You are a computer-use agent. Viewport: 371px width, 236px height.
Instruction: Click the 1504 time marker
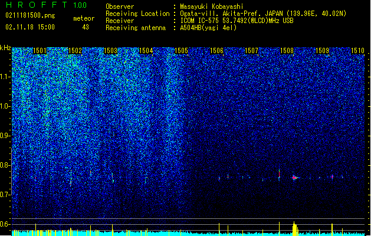pyautogui.click(x=146, y=51)
